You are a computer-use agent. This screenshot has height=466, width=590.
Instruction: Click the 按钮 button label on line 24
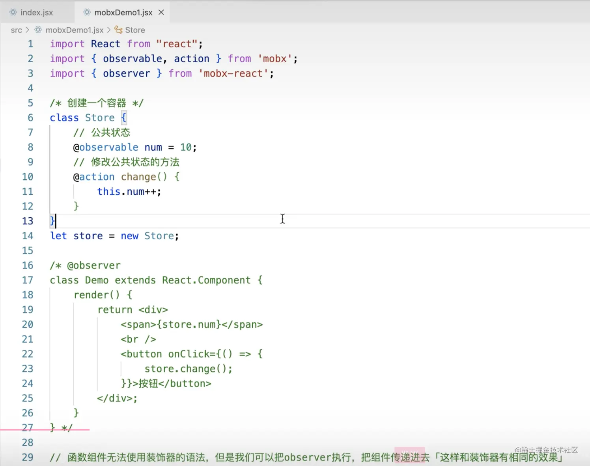[x=148, y=384]
